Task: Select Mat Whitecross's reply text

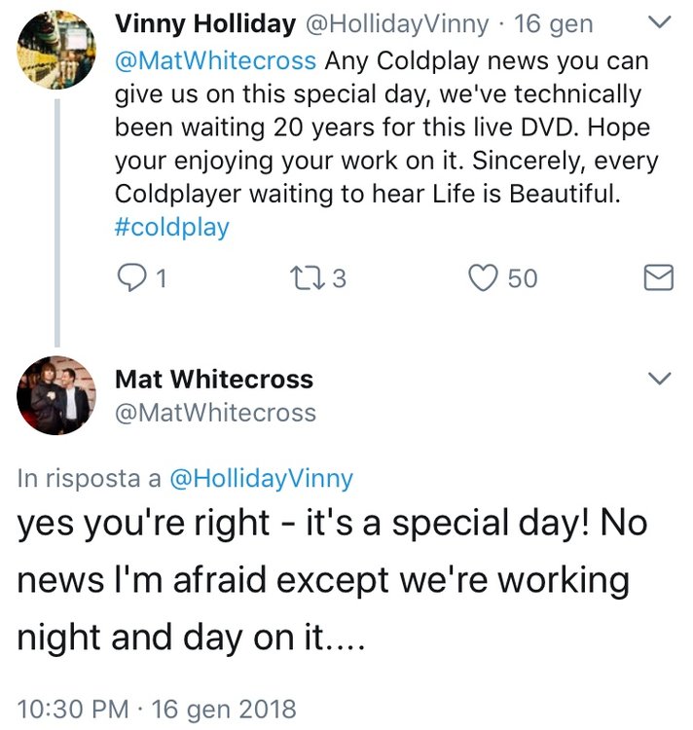Action: 332,580
